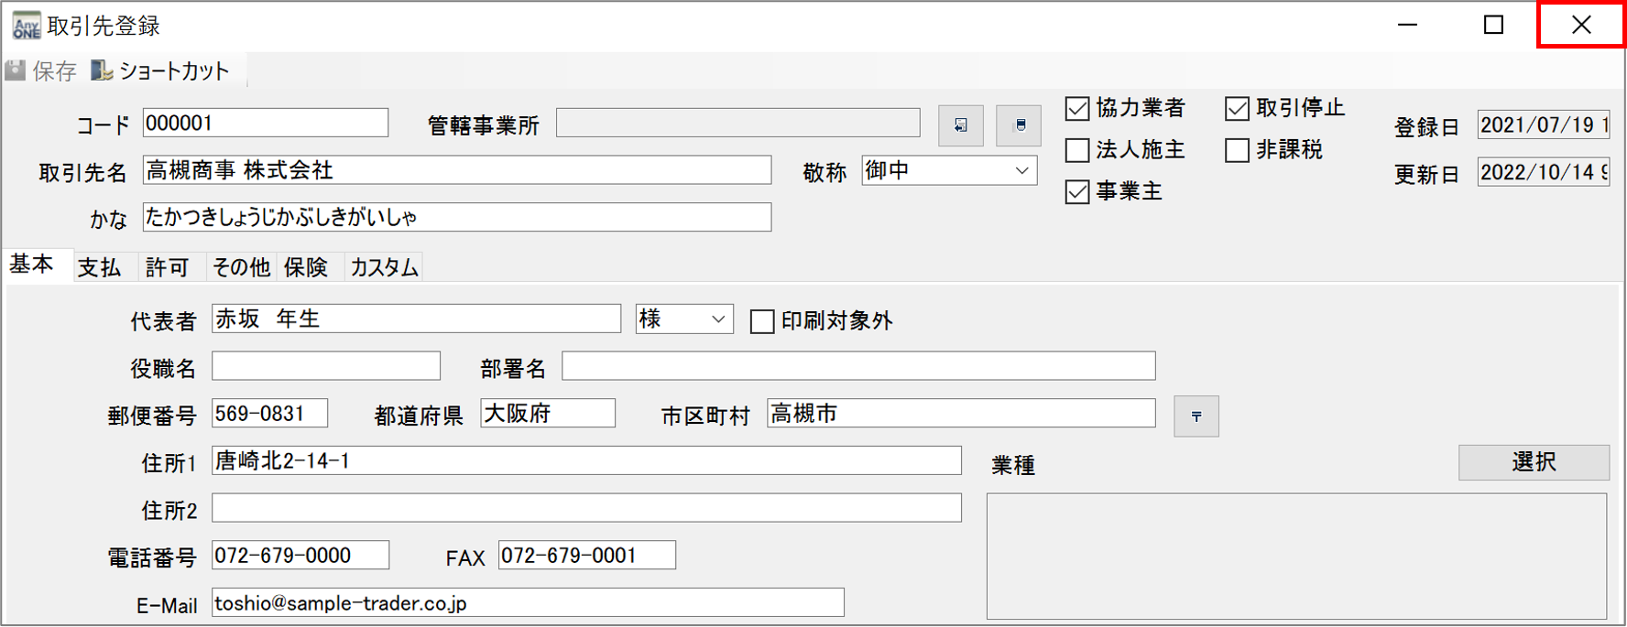
Task: Click the office selection icon beside 管轄事業所
Action: coord(960,125)
